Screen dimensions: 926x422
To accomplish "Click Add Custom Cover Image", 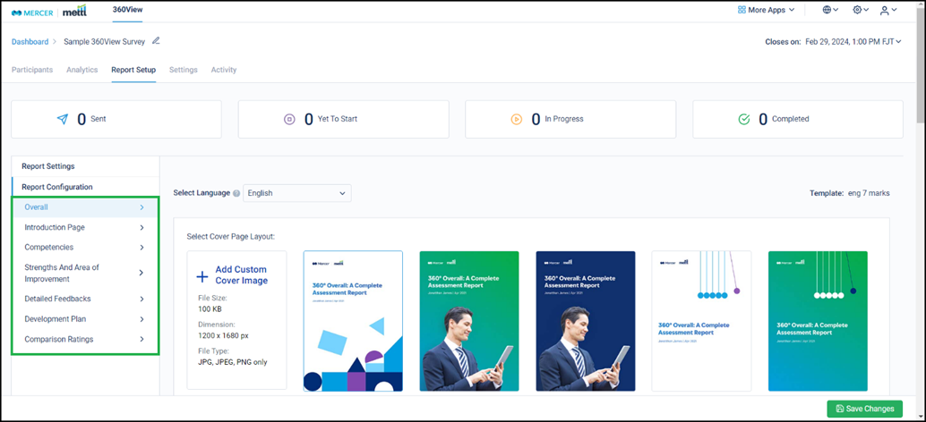I will tap(236, 321).
